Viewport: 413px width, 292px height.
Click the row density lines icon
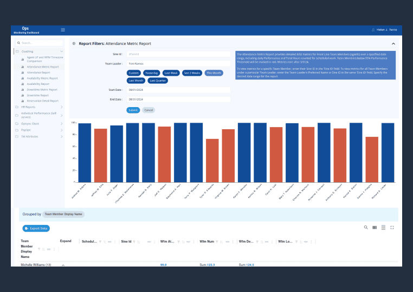coord(383,228)
